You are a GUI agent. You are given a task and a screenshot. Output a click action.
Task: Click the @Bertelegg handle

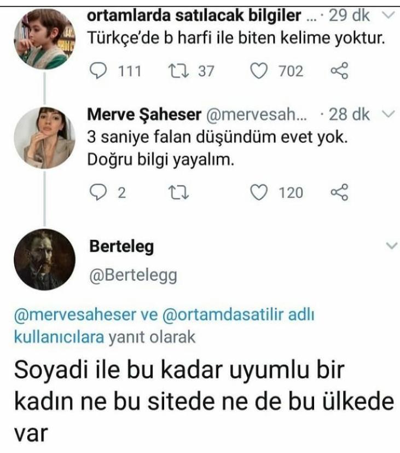tap(132, 276)
